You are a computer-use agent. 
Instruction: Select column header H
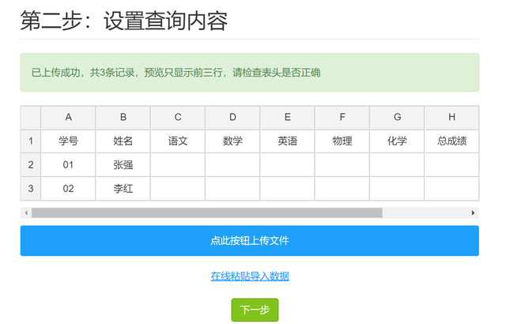451,117
